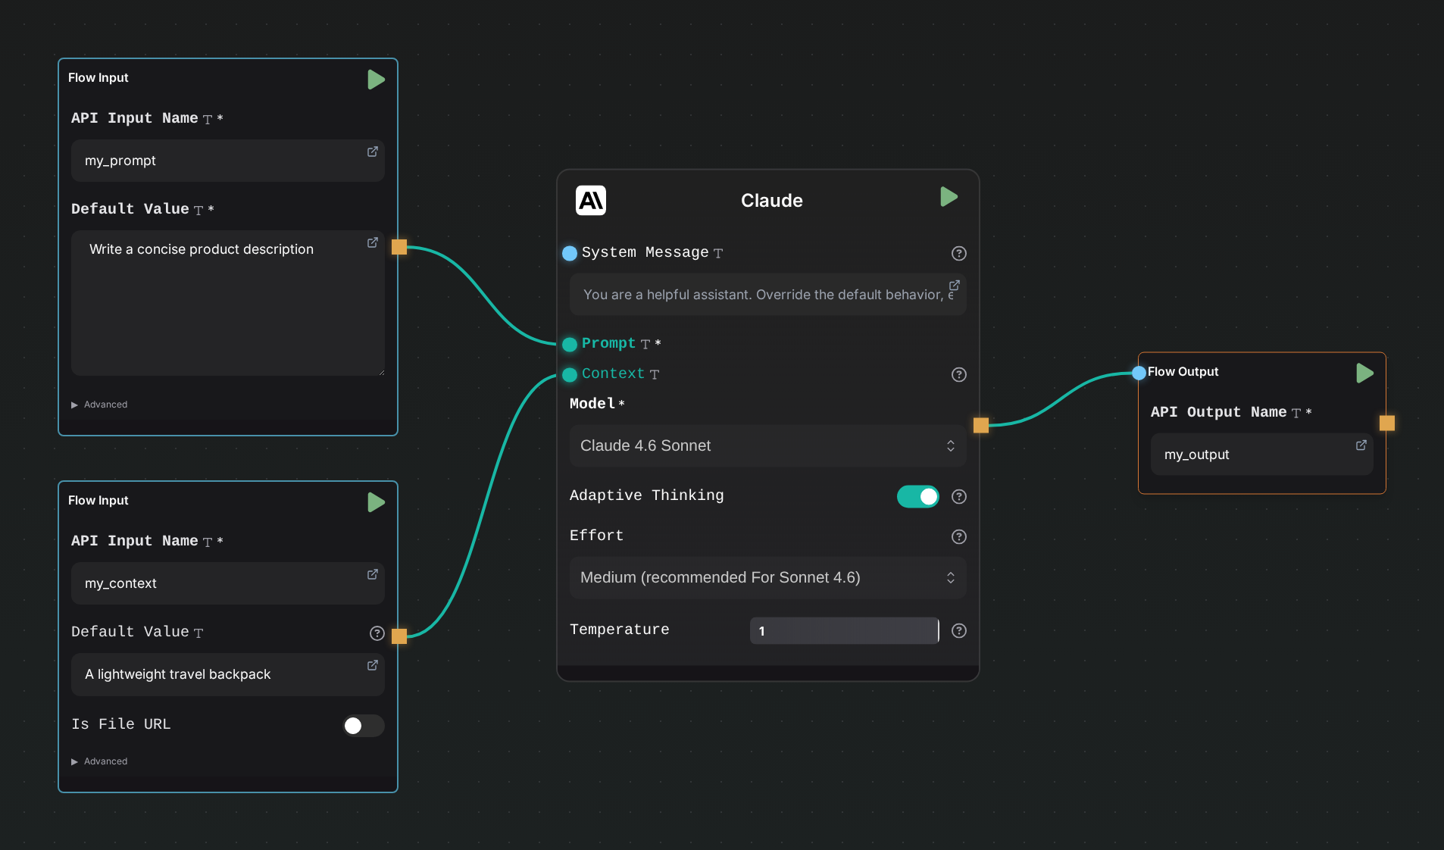
Task: Select the Flow Output node title
Action: (1183, 372)
